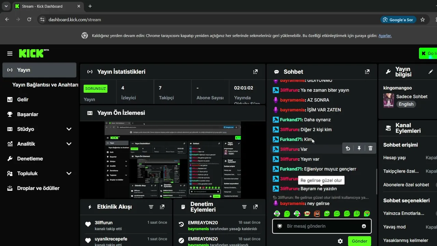Image resolution: width=437 pixels, height=246 pixels.
Task: Click the Abonelere özel sohbet label
Action: (x=406, y=185)
